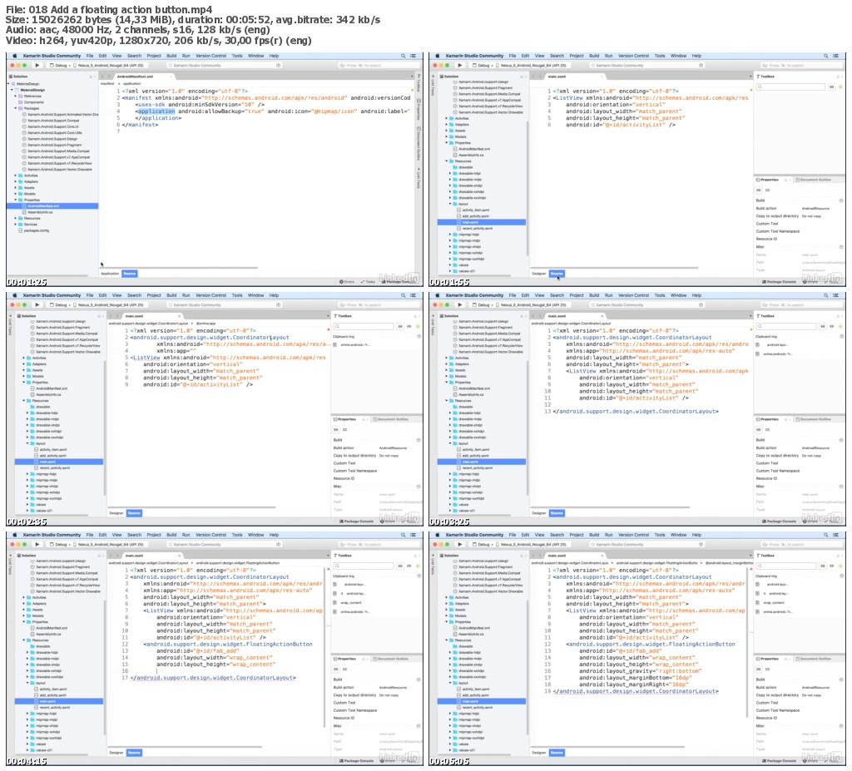Click Toolbox plus icon in the 00:05:05 frame
Image resolution: width=852 pixels, height=771 pixels.
point(840,566)
